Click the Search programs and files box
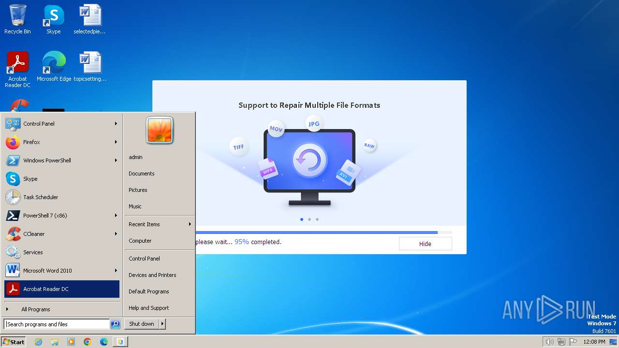Screen dimensions: 619x348 pos(57,324)
